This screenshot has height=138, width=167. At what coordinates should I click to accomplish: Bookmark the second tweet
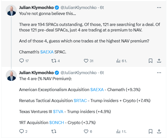click(150, 131)
